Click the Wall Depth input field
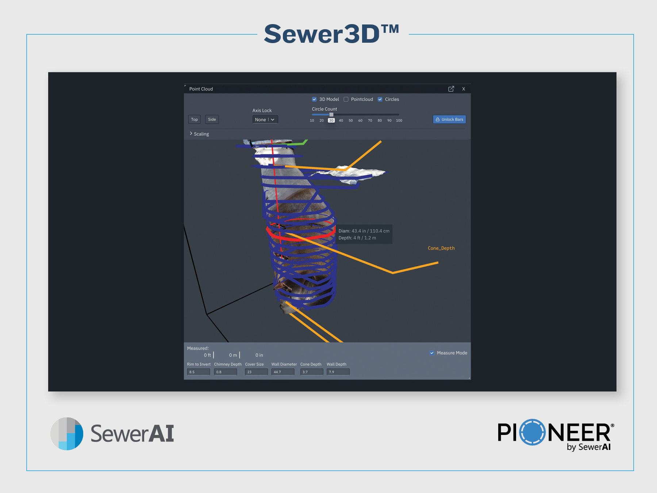The image size is (657, 493). 338,372
